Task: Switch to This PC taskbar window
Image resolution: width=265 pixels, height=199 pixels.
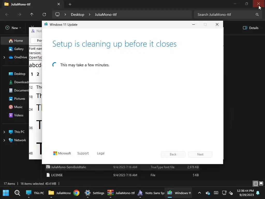Action: click(35, 193)
